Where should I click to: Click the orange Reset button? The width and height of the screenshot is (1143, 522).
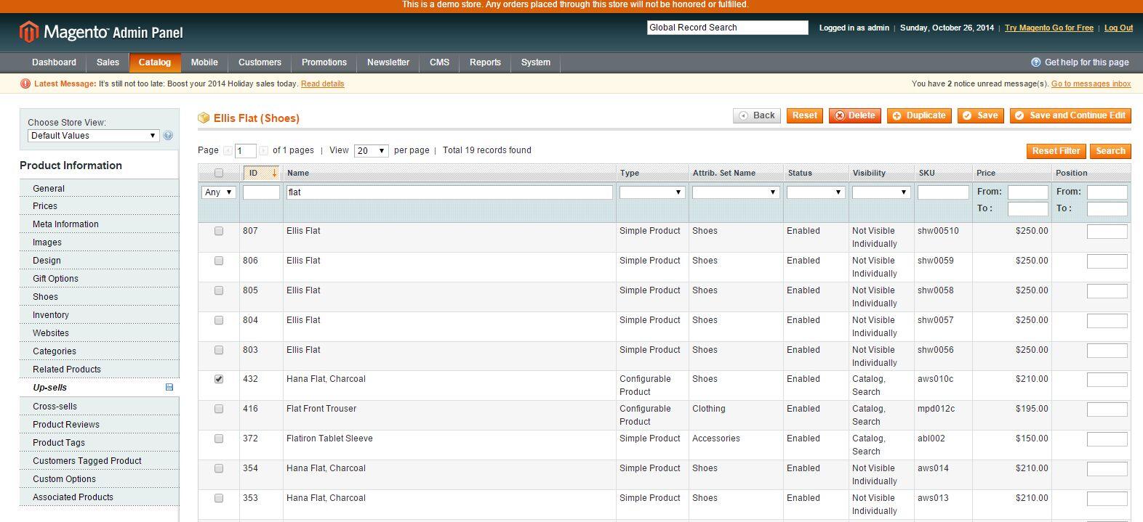pos(805,115)
